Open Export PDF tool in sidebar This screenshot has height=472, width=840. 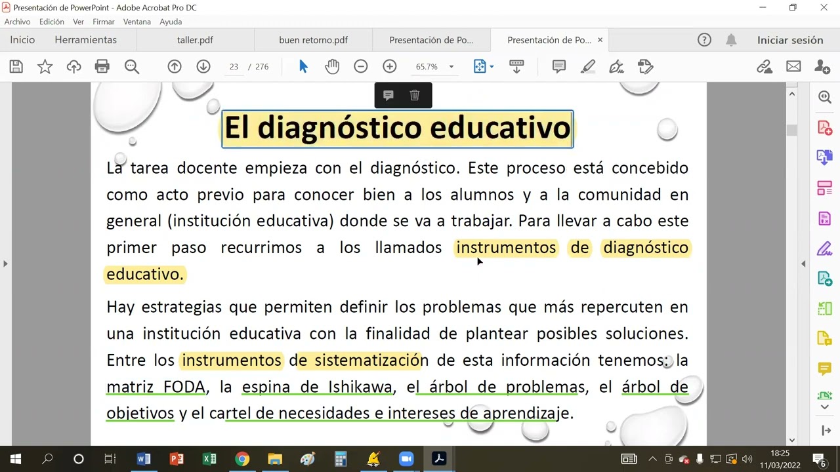click(825, 157)
